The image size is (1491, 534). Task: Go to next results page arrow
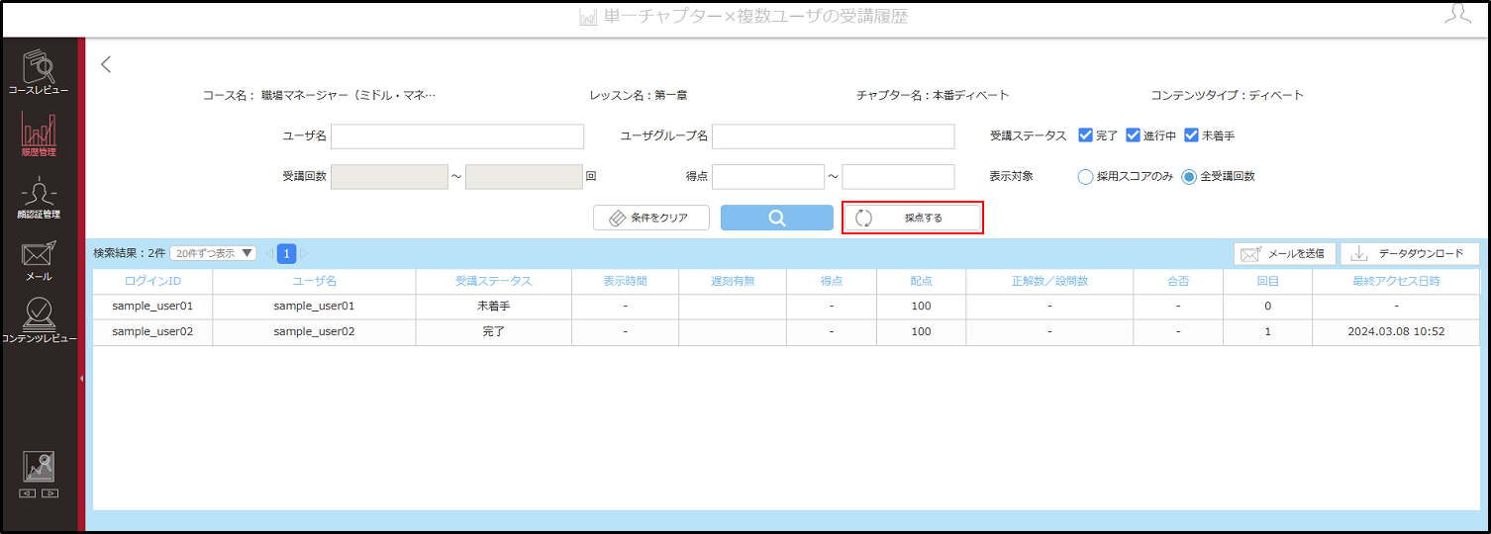[x=304, y=254]
